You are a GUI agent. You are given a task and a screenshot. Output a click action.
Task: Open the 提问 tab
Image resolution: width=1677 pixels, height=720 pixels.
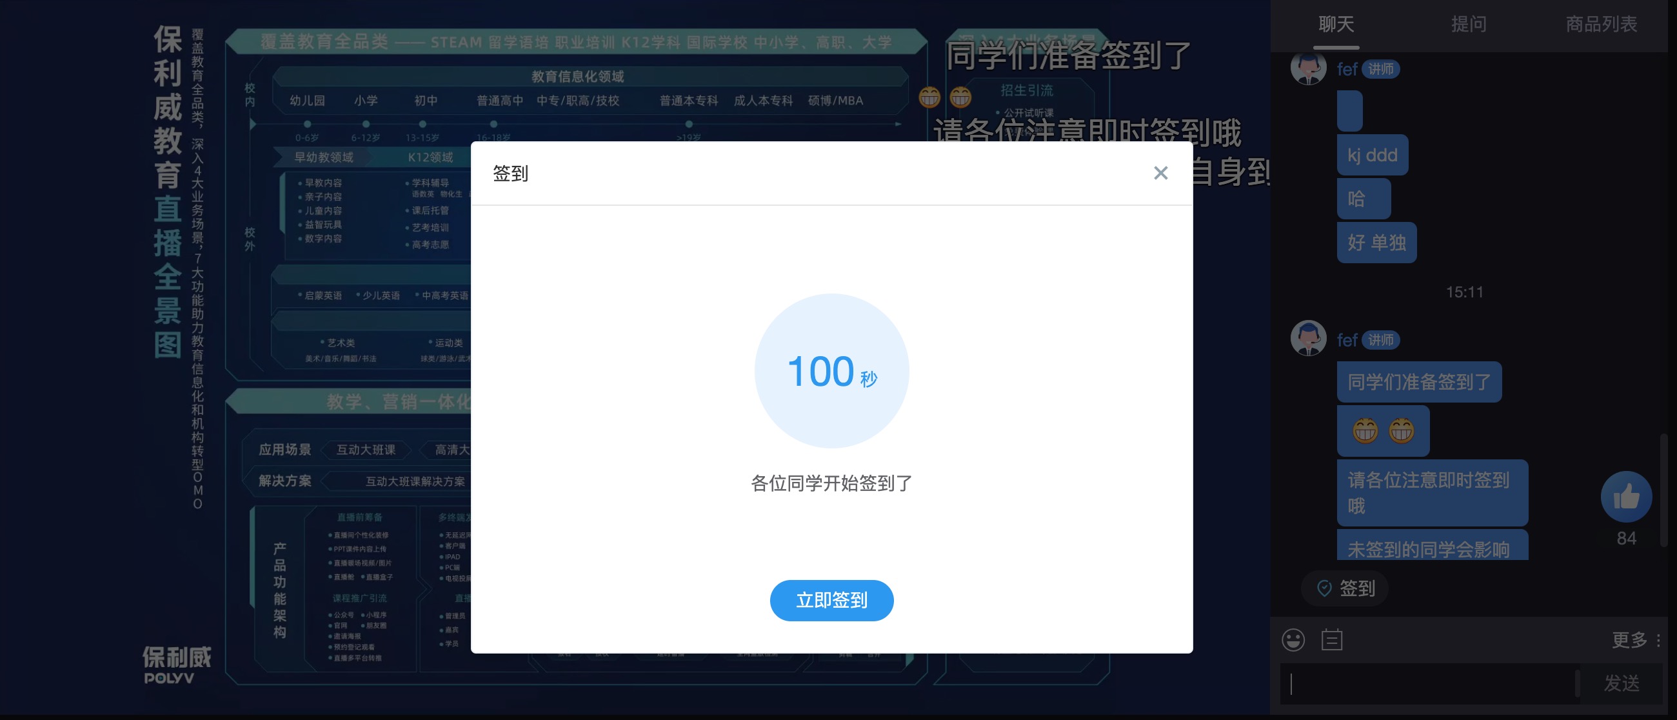coord(1469,25)
